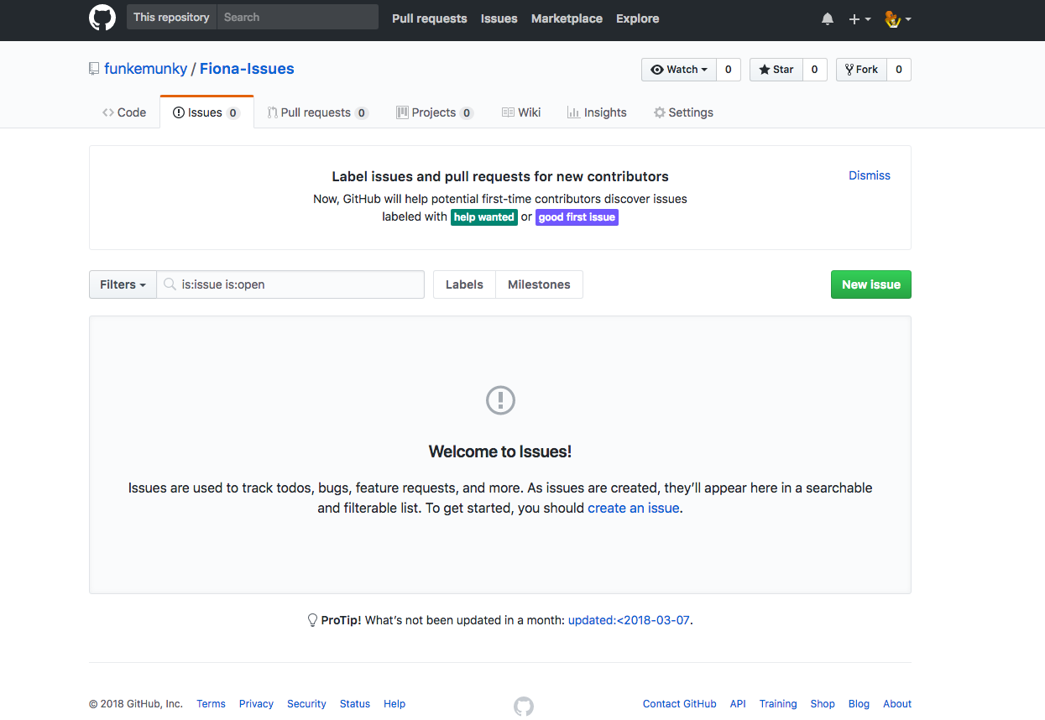Go to the Wiki tab

click(521, 112)
